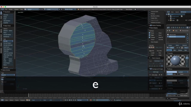191x107 pixels.
Task: Click the Extrude Region button
Action: (8, 43)
